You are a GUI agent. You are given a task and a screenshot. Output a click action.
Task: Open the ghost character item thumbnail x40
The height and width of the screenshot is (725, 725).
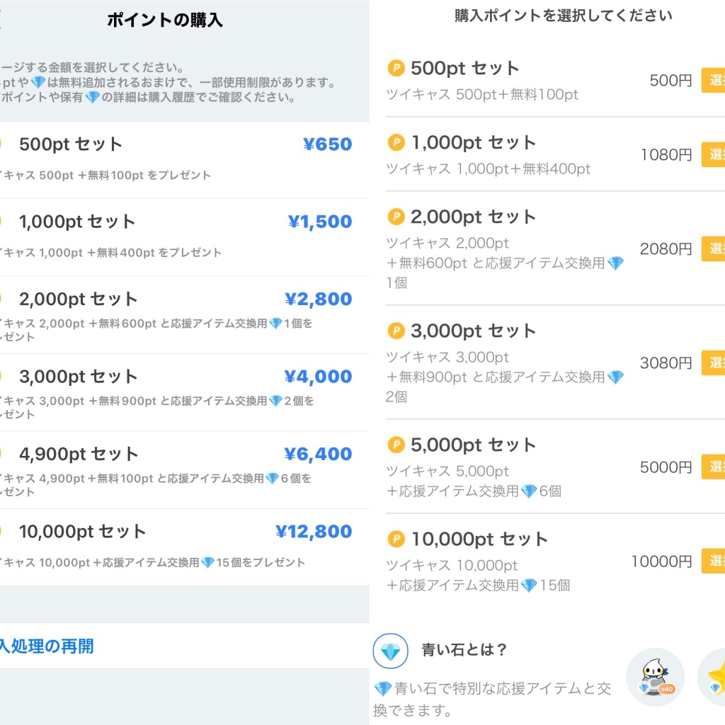tap(655, 677)
